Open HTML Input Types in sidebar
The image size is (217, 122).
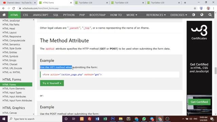click(12, 93)
